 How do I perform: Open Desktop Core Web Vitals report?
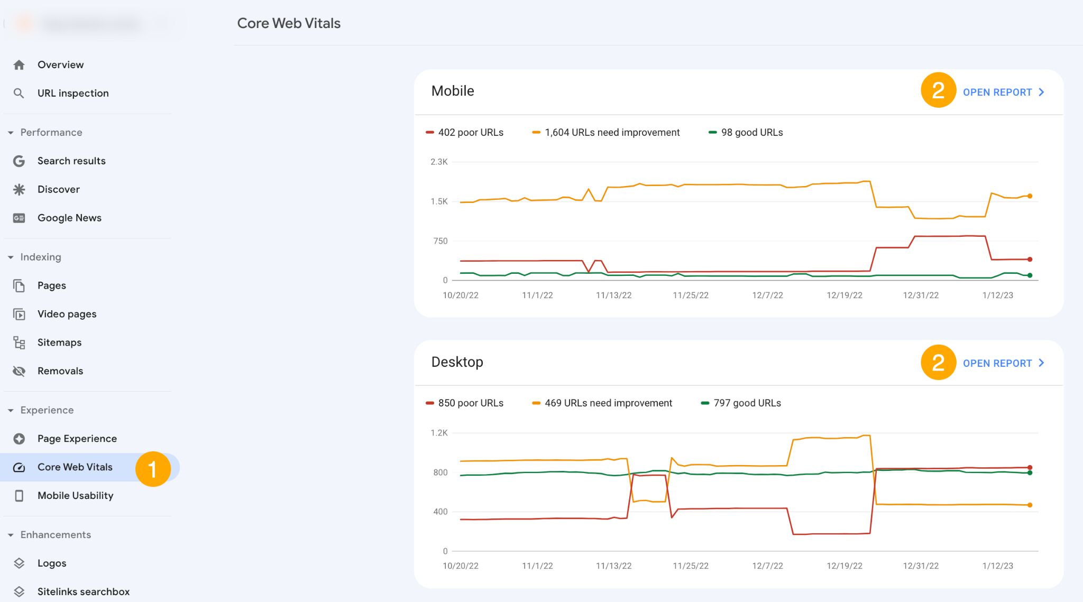point(1004,363)
